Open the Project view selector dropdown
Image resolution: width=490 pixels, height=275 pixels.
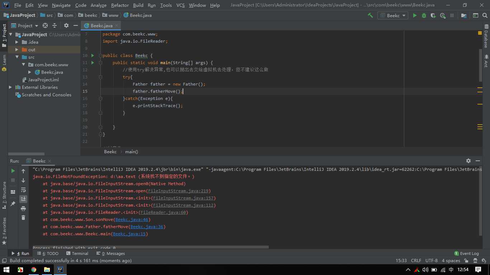[x=25, y=25]
